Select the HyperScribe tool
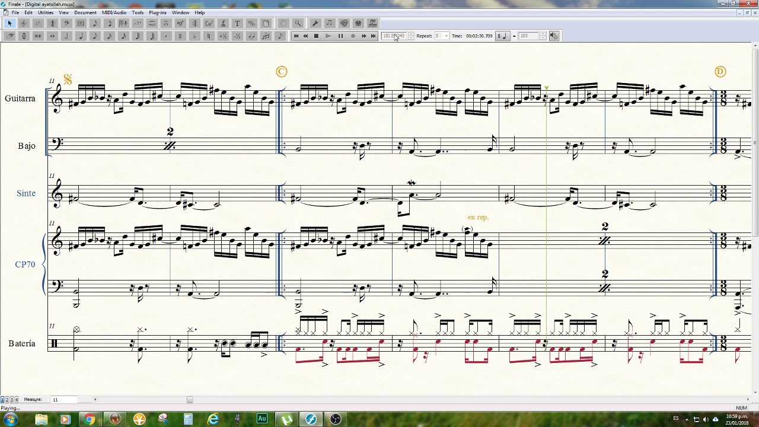This screenshot has height=427, width=759. 123,23
